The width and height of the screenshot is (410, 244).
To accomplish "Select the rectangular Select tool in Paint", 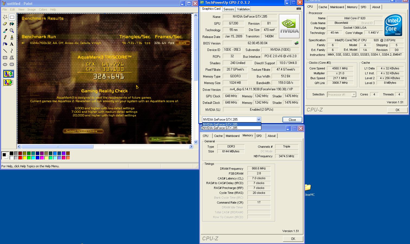I will point(12,17).
